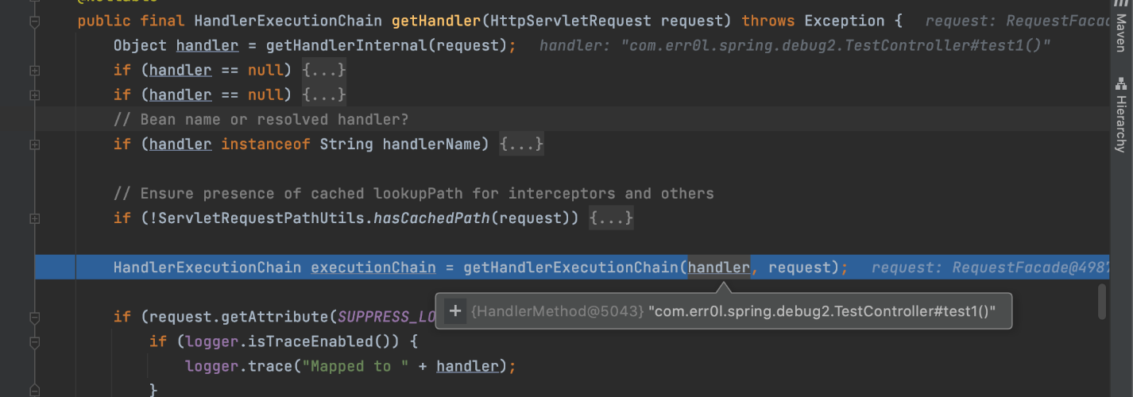Click the plus icon in the debug tooltip
Screen dimensions: 1133x397
pos(455,311)
